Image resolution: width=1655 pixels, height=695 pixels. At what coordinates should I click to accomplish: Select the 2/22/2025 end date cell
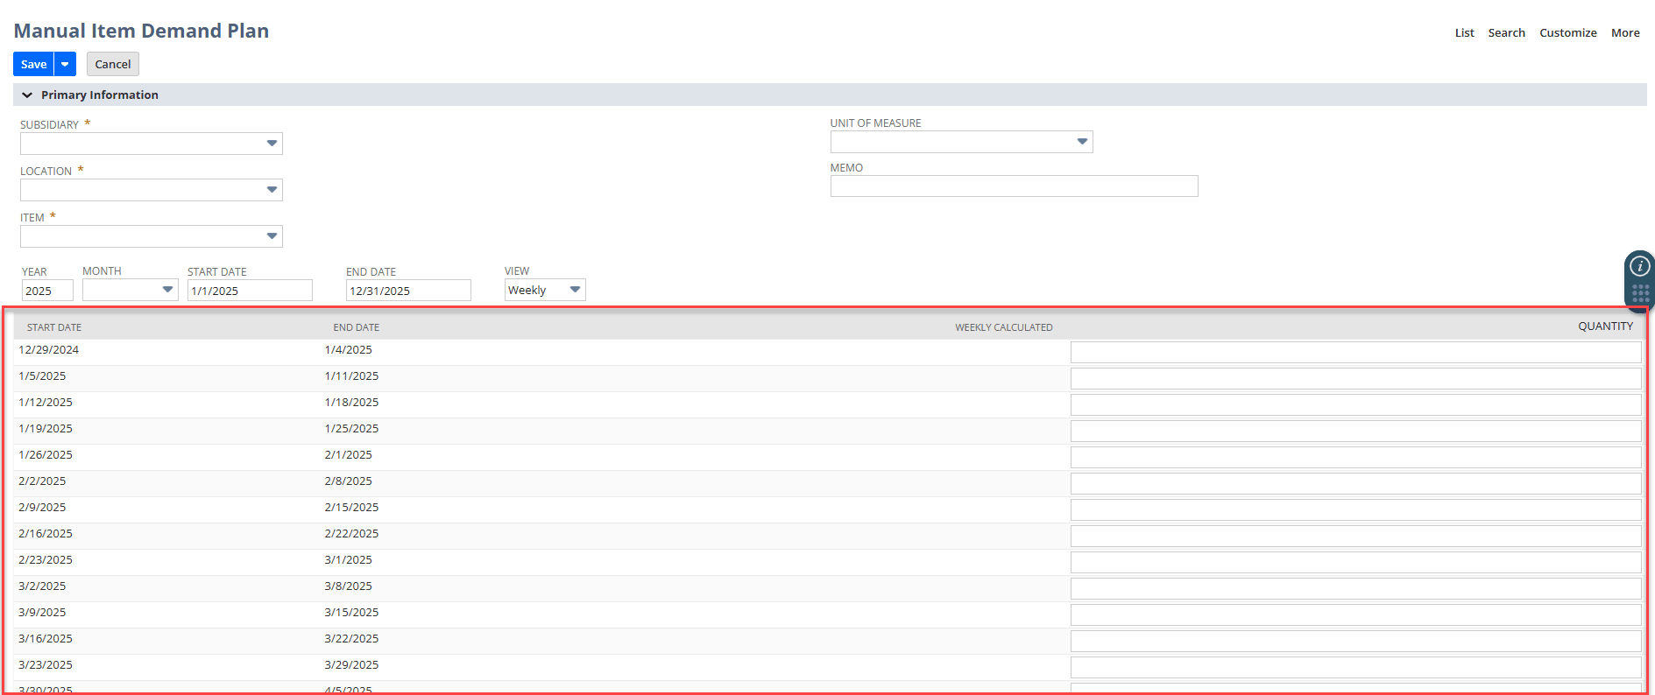(x=351, y=533)
